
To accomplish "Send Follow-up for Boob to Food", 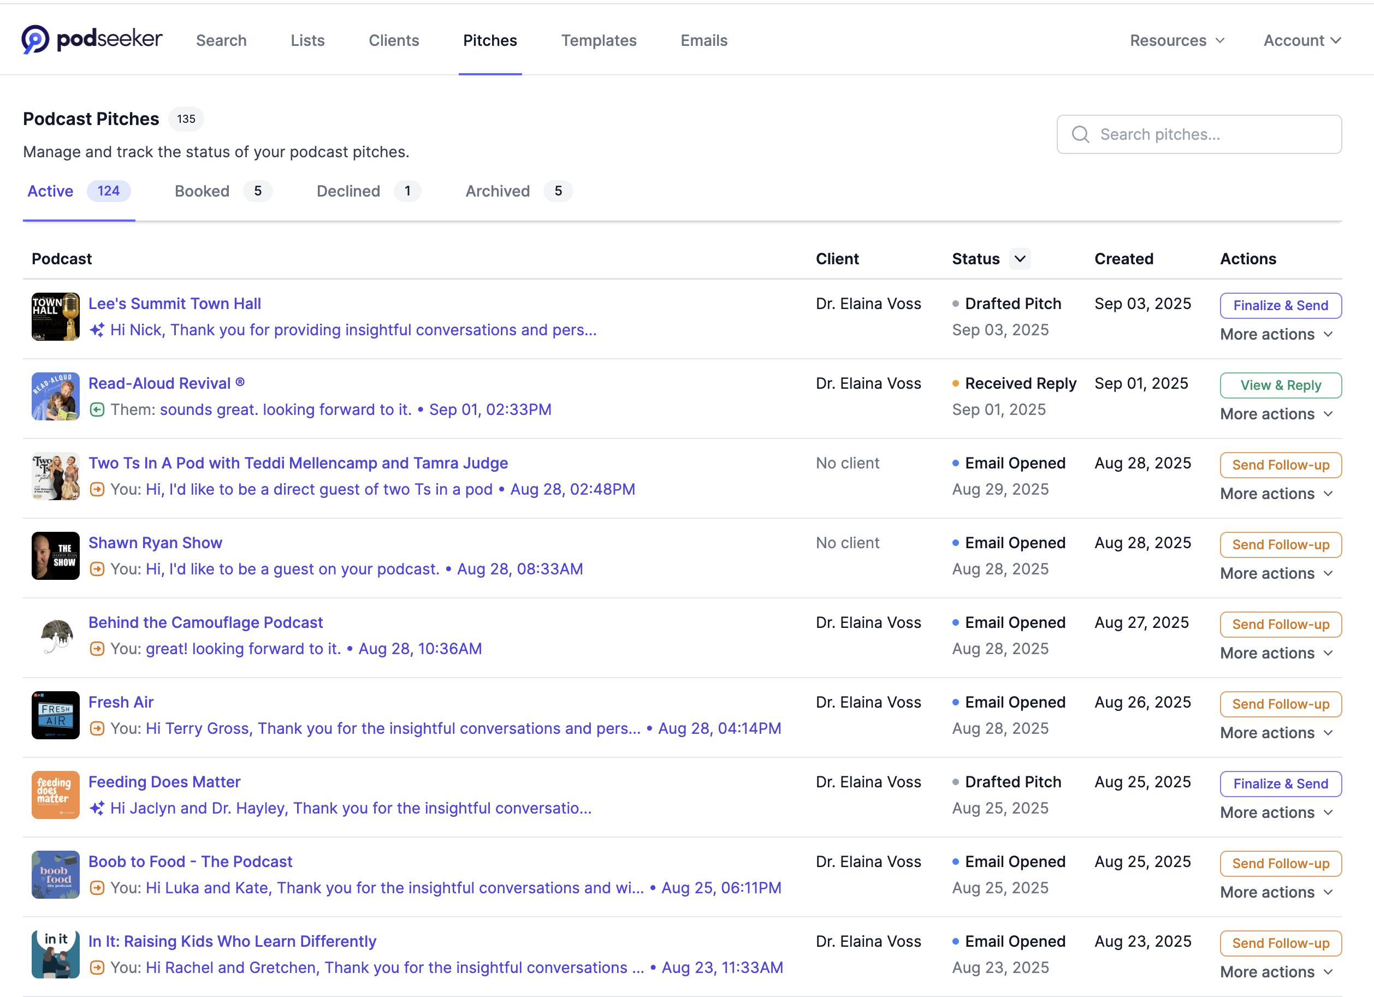I will (1281, 864).
